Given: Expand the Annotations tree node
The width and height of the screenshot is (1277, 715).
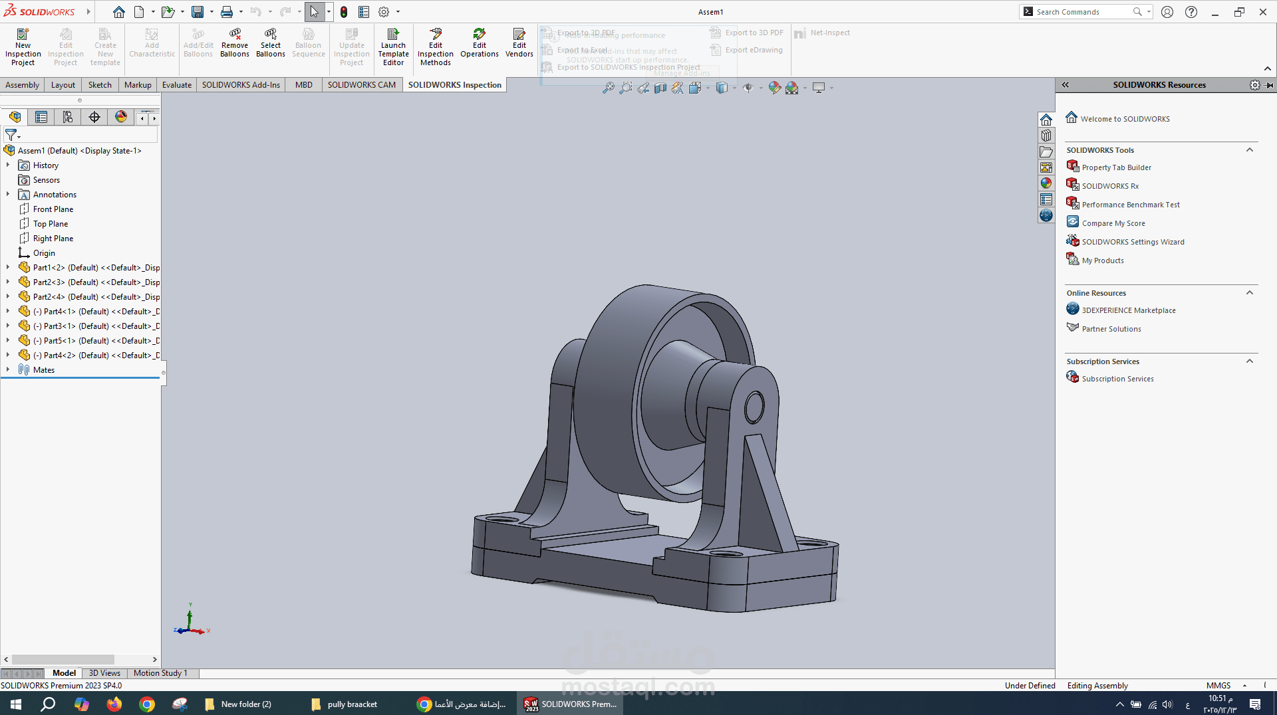Looking at the screenshot, I should click(8, 195).
